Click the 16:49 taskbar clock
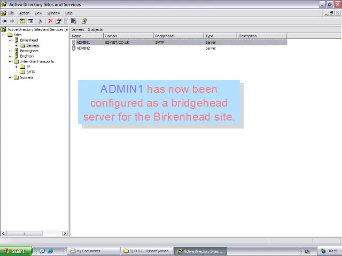 (333, 251)
